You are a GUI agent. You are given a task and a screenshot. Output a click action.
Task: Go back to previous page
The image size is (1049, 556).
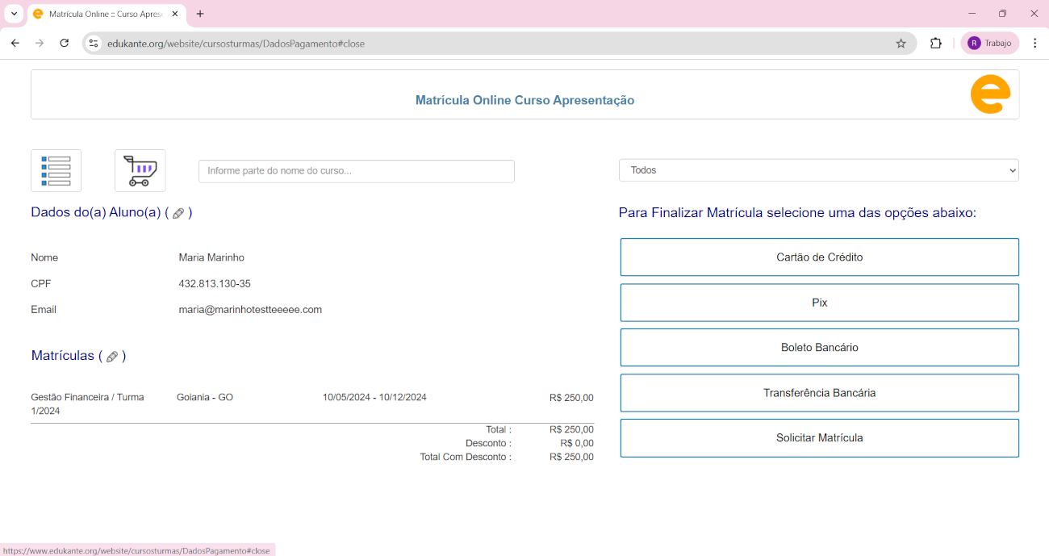(x=15, y=44)
